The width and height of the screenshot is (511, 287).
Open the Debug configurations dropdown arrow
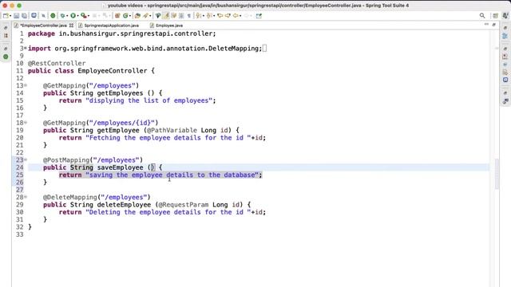(x=67, y=16)
